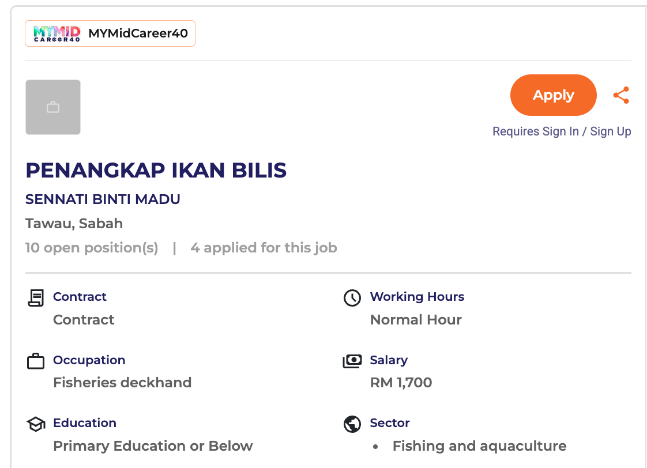The width and height of the screenshot is (647, 468).
Task: Click the MYMidCareer40 badge logo
Action: 57,33
